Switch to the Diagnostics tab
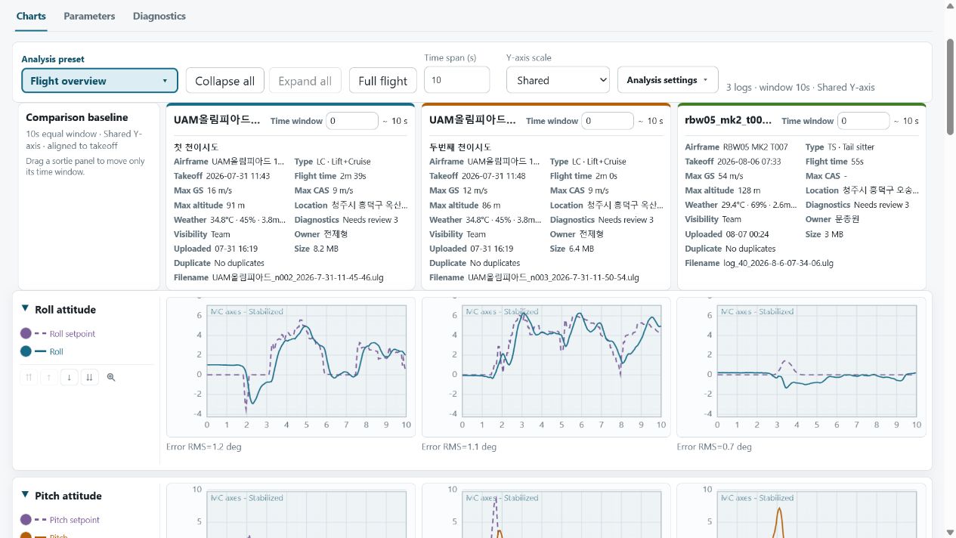The width and height of the screenshot is (956, 538). click(x=159, y=16)
